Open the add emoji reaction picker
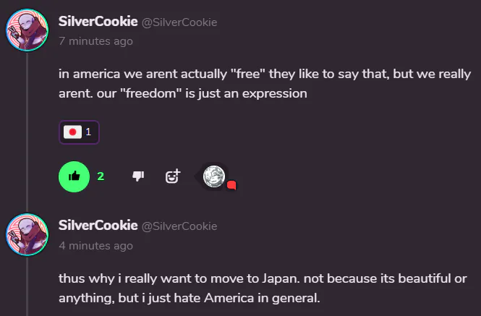 (172, 176)
